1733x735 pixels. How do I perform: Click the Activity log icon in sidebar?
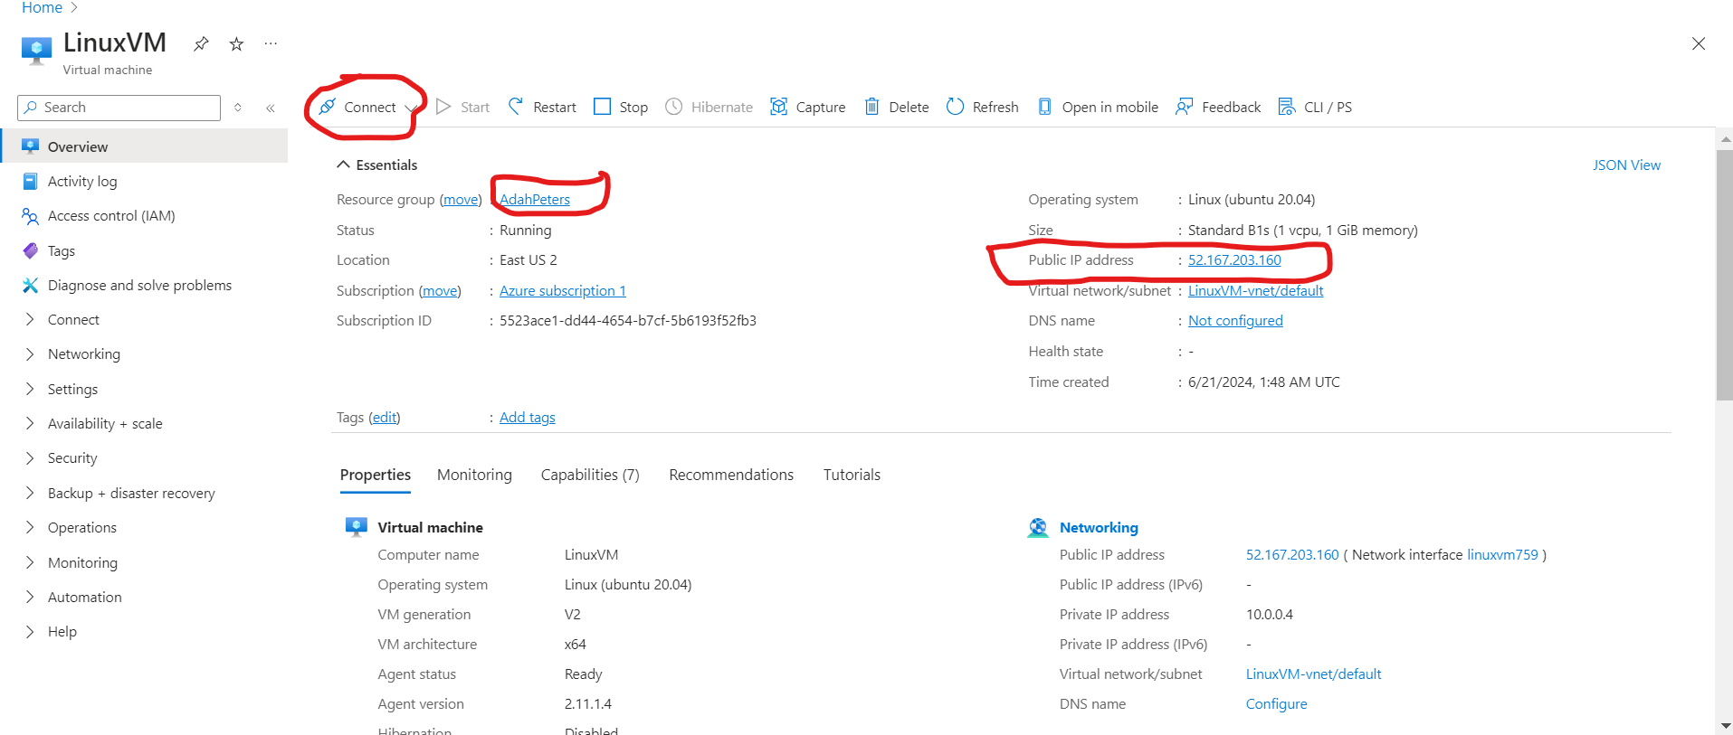point(30,181)
